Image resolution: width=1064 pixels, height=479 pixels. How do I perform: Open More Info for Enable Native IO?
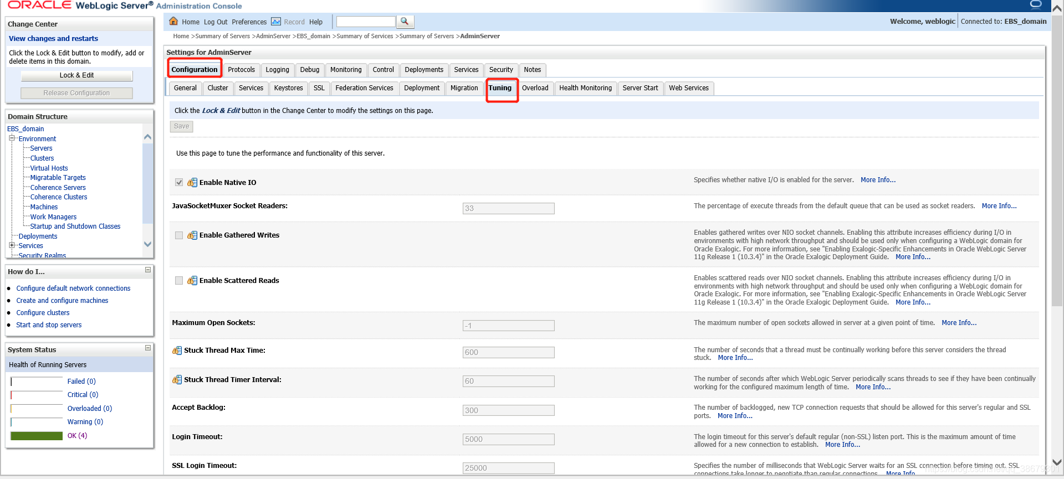coord(878,180)
